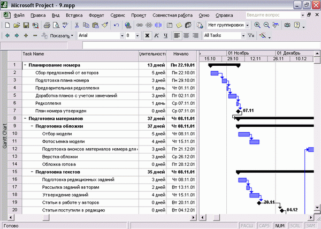This screenshot has width=321, height=229.
Task: Go to the selected task in chart
Action: pos(276,25)
